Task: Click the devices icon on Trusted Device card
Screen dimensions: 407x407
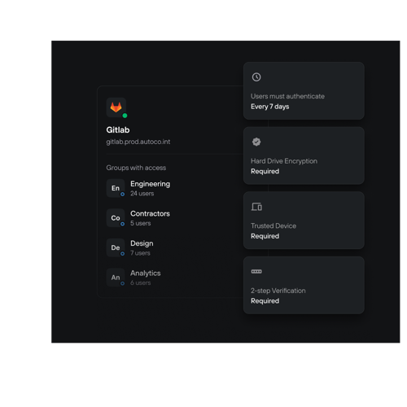Action: click(x=256, y=207)
